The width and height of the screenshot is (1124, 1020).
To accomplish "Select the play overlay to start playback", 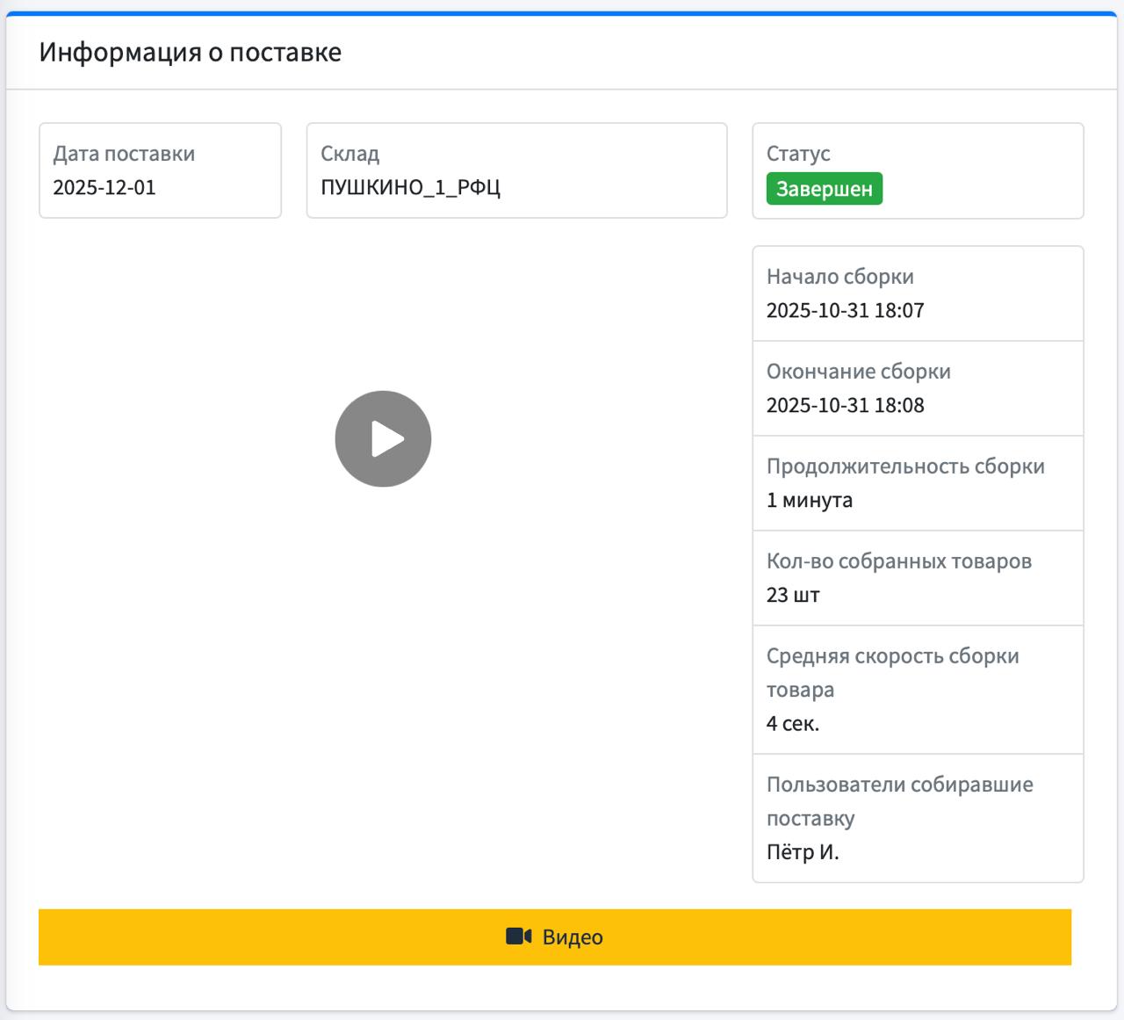I will tap(384, 438).
